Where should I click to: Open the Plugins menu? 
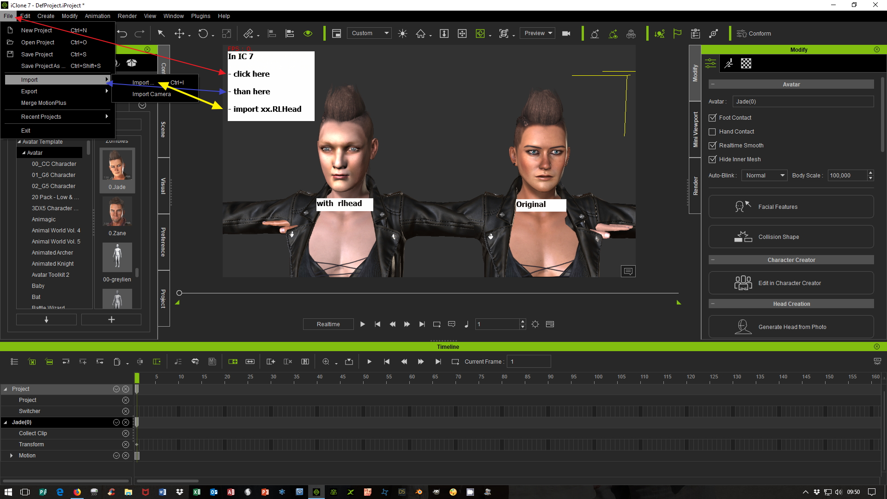200,16
